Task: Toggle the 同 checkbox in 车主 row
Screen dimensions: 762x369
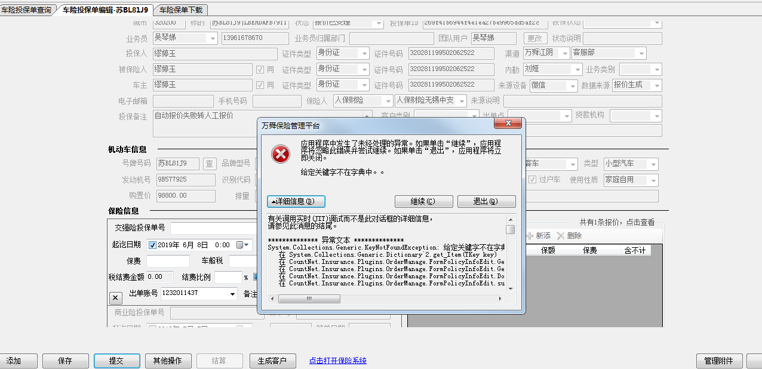Action: coord(260,85)
